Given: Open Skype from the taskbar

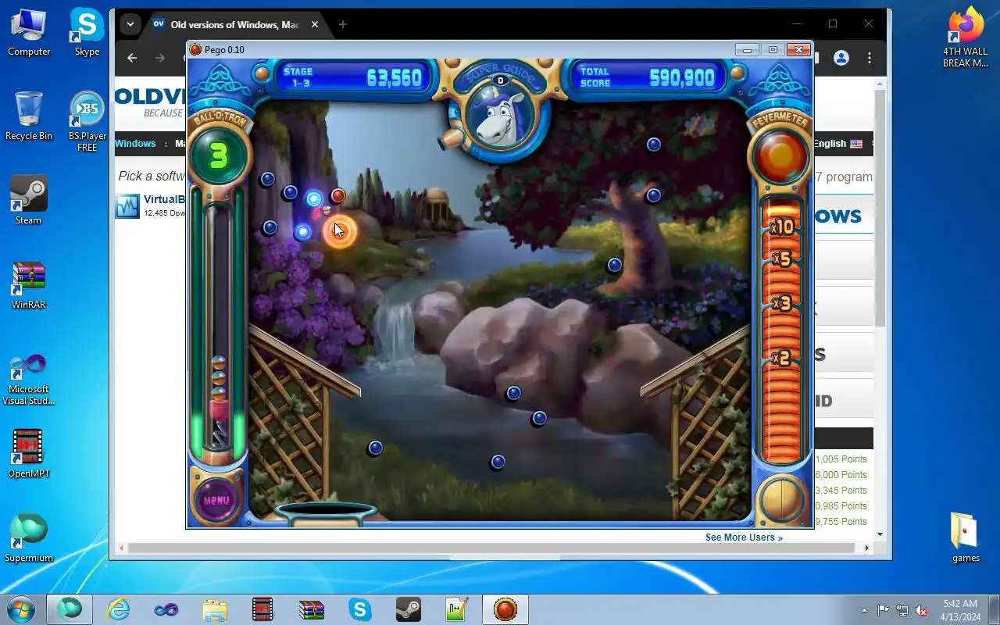Looking at the screenshot, I should [360, 609].
